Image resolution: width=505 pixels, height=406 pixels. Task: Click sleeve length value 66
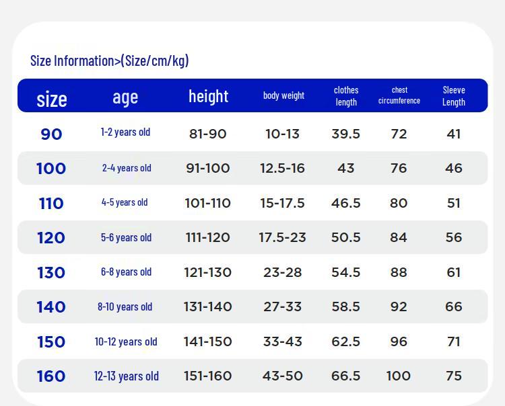point(454,307)
